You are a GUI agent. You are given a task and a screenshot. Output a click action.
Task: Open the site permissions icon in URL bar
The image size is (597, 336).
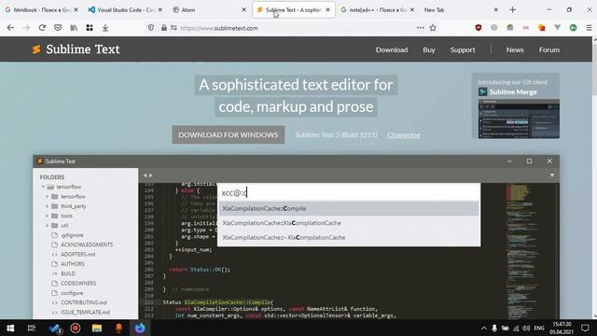174,28
